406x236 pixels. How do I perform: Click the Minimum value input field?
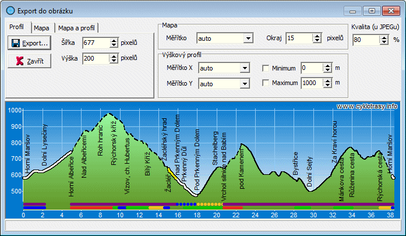tap(312, 68)
